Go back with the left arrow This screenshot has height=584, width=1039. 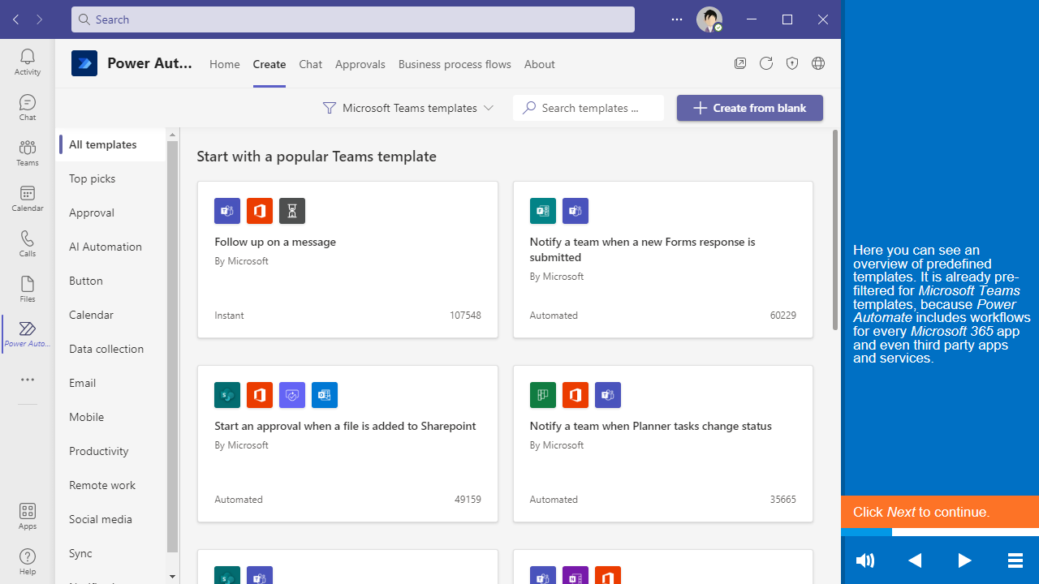(x=16, y=19)
